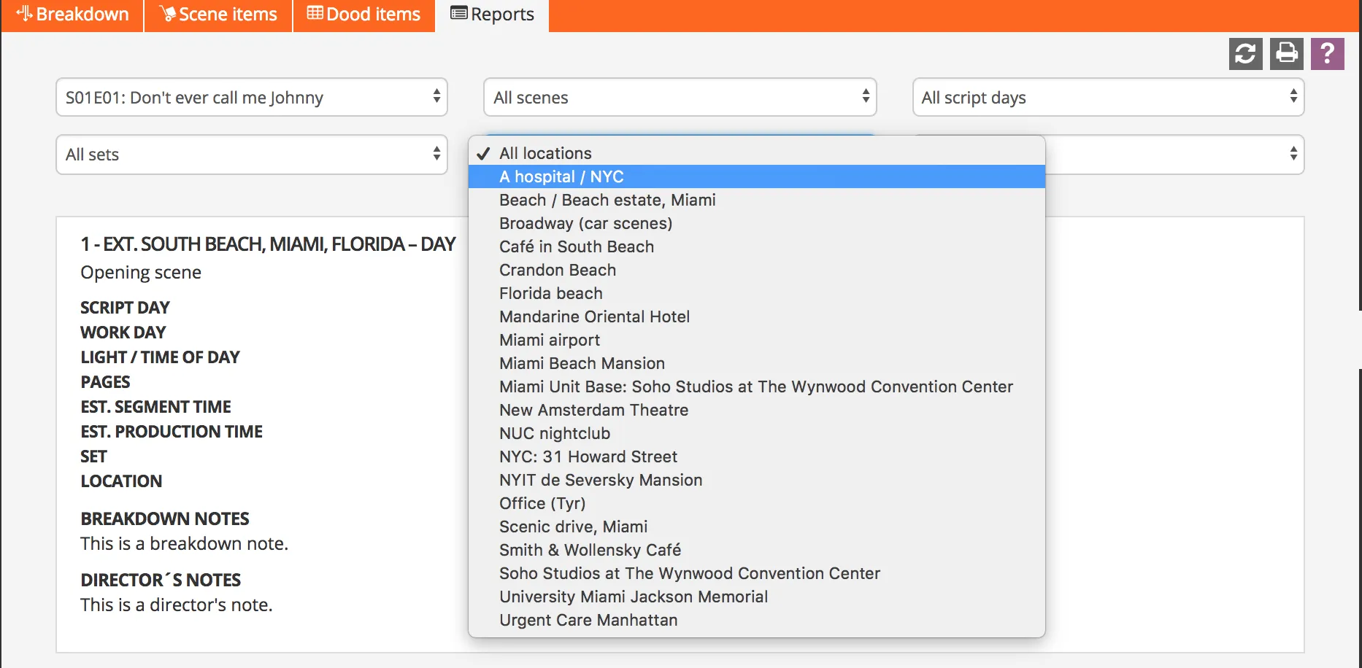Viewport: 1362px width, 668px height.
Task: Choose Florida beach option
Action: (x=757, y=293)
